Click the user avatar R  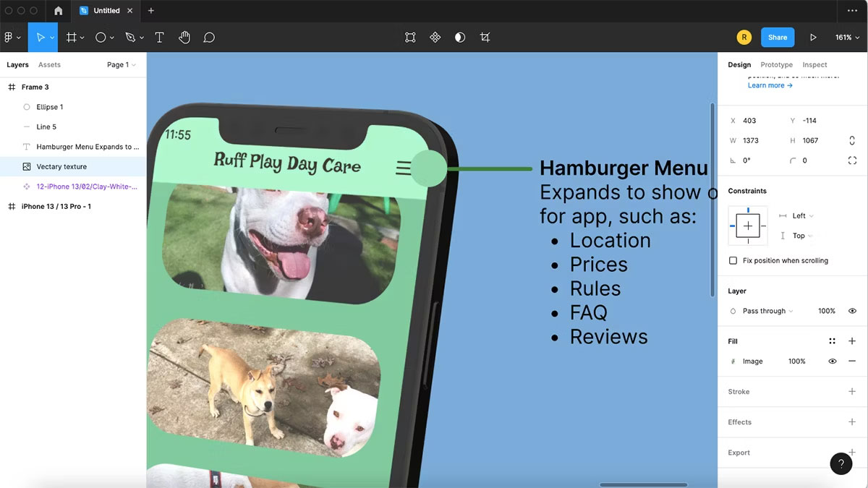[x=744, y=38]
